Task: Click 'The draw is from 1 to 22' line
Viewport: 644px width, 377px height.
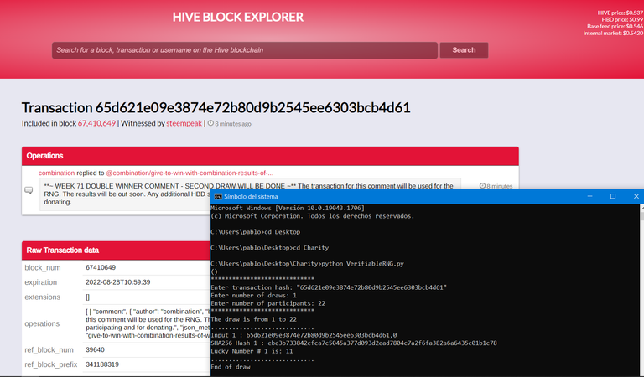Action: (253, 319)
